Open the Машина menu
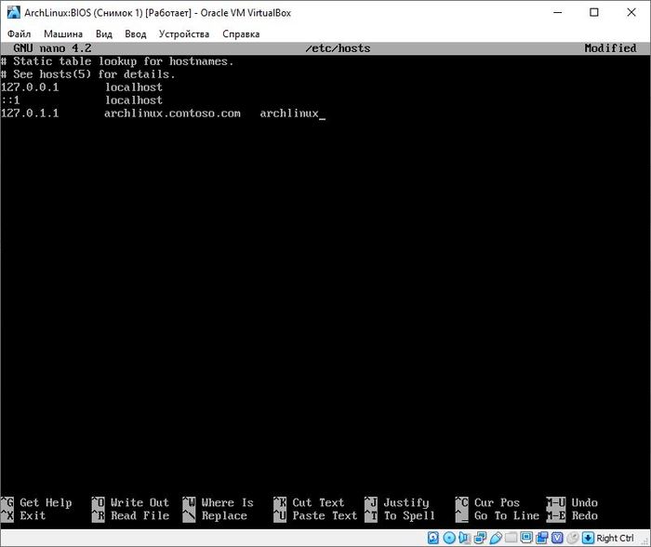 point(63,34)
